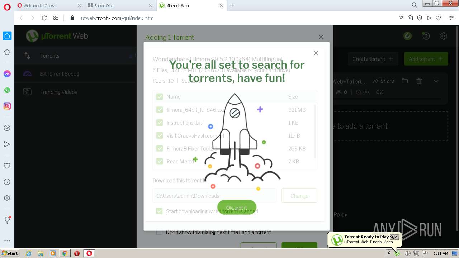Click the Add torrent button
Viewport: 459px width, 258px height.
(x=426, y=59)
